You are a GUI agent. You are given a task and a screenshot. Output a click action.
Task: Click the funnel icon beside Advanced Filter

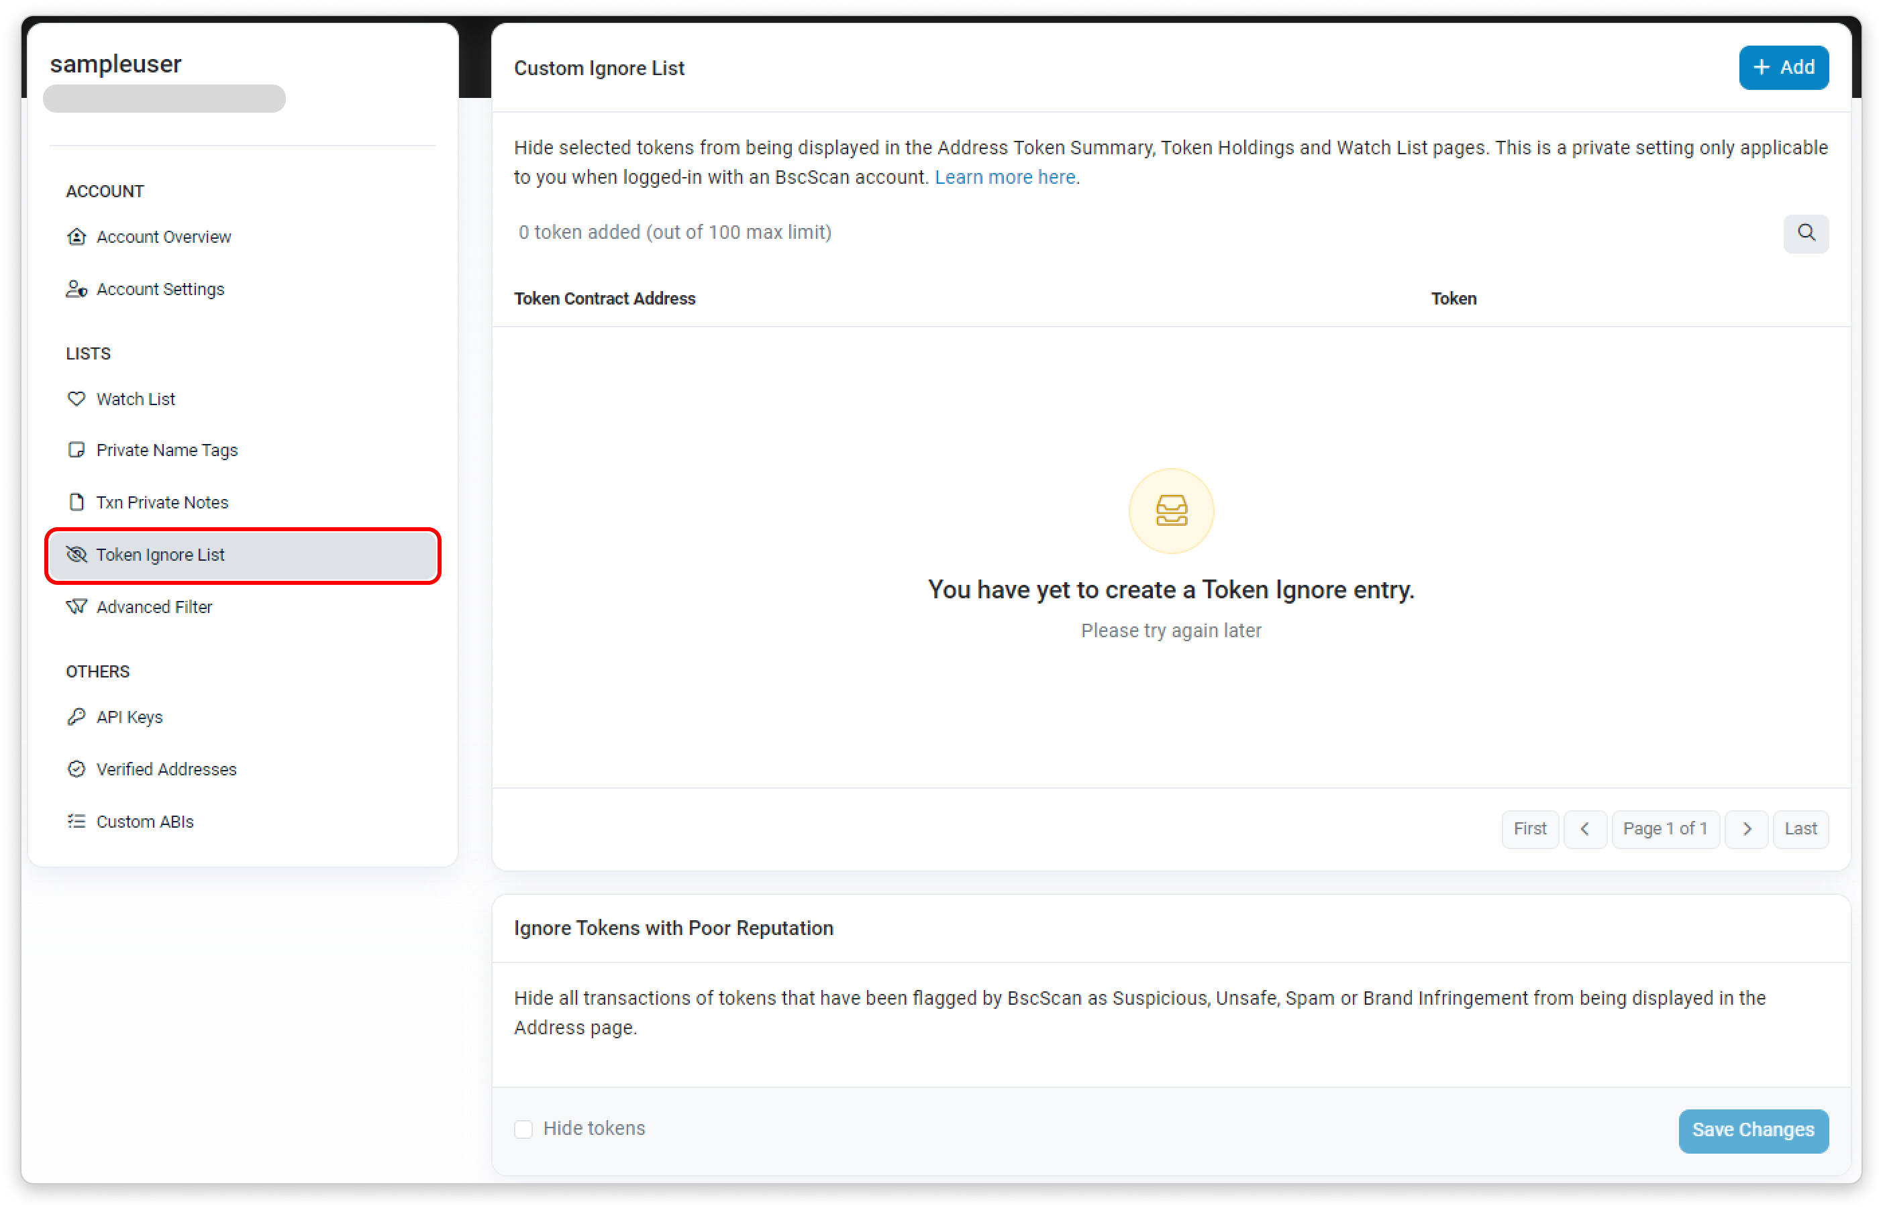[x=77, y=606]
